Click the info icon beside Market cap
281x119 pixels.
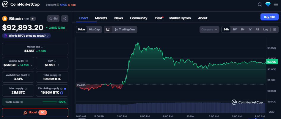(42, 47)
